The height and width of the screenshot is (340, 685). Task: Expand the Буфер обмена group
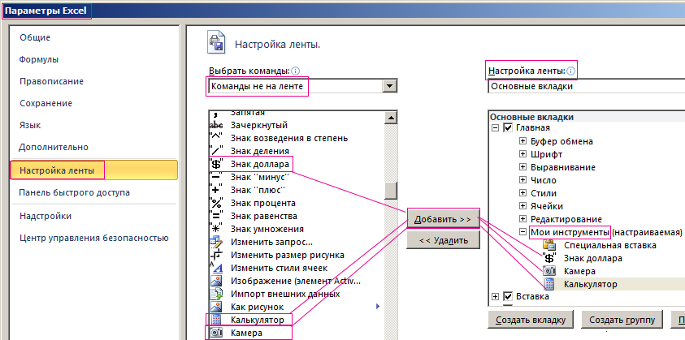pos(522,141)
